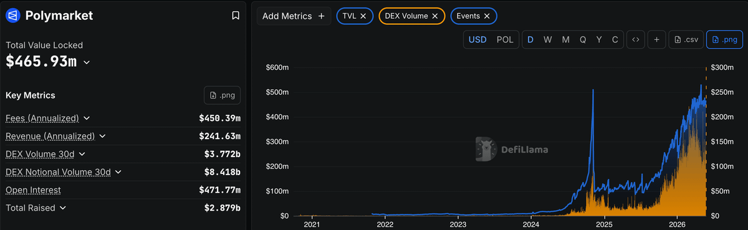The image size is (748, 230).
Task: Download chart image as .png
Action: pos(724,40)
